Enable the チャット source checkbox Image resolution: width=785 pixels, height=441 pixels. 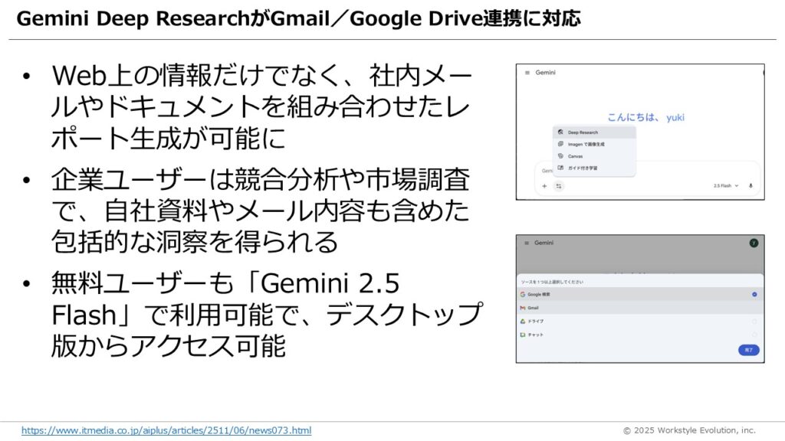click(x=754, y=335)
